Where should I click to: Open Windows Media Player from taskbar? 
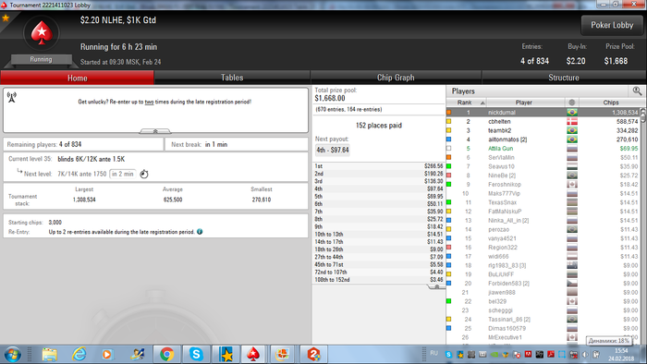pos(107,355)
